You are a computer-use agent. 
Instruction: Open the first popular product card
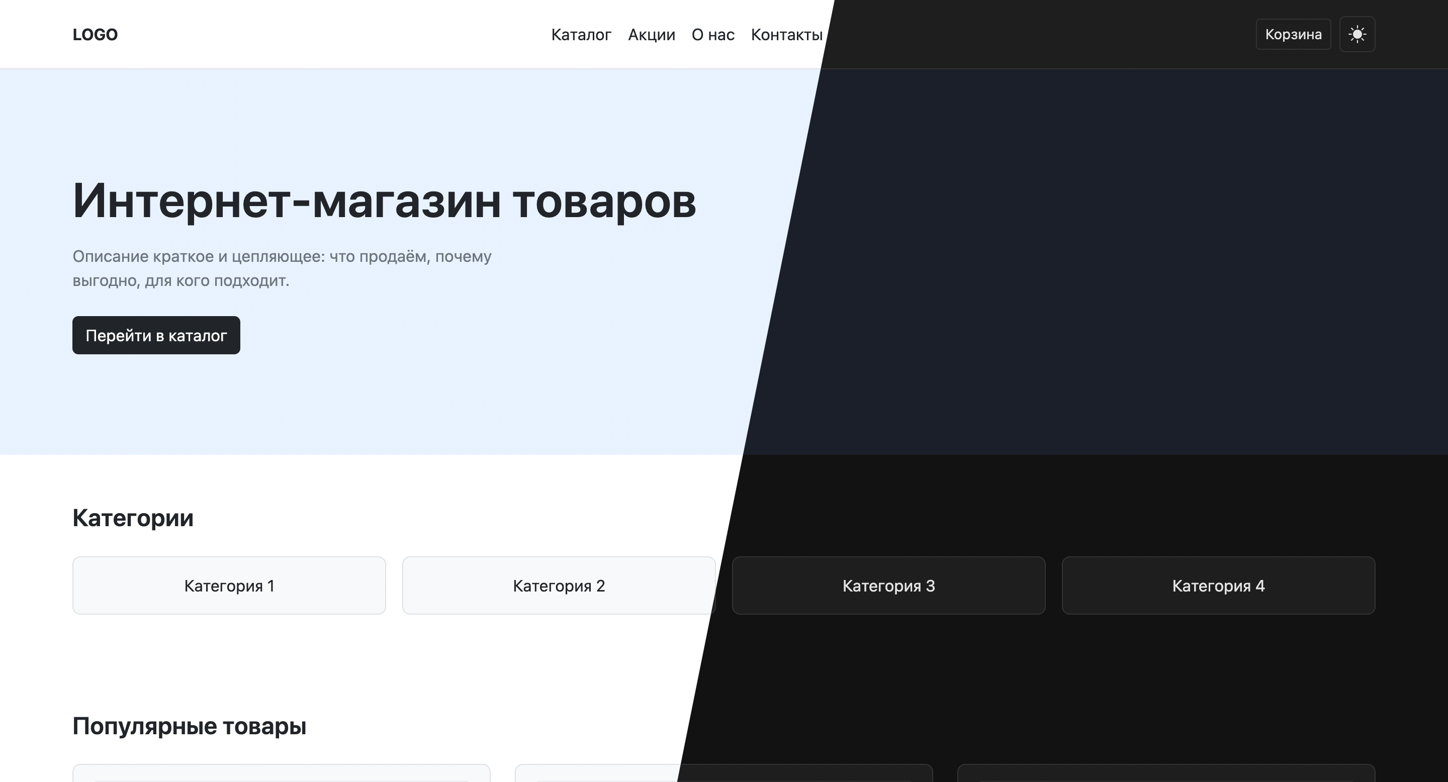(x=281, y=773)
